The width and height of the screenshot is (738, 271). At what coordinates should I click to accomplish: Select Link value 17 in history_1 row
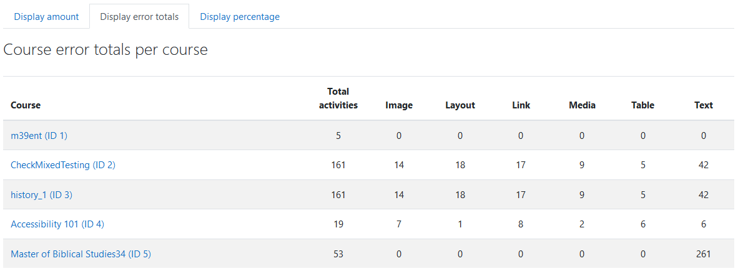click(x=521, y=195)
